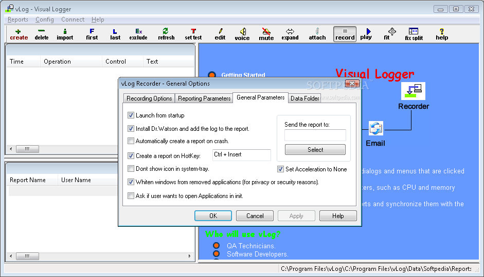484x277 pixels.
Task: Switch to Data Folder tab
Action: 304,98
